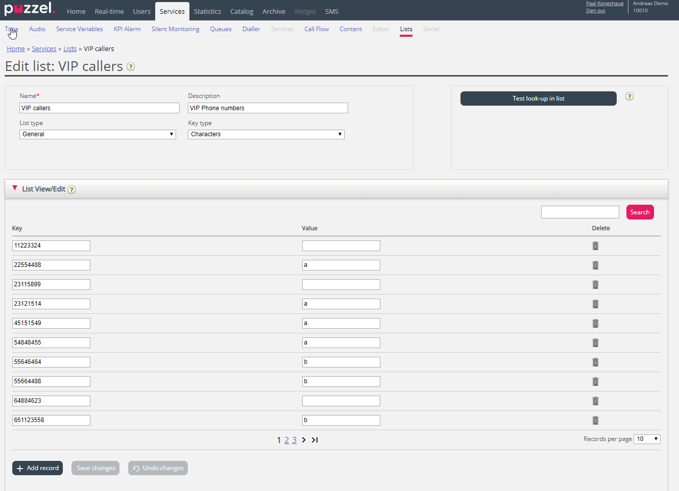This screenshot has height=491, width=679.
Task: Open the Call Flow submenu tab
Action: coord(317,29)
